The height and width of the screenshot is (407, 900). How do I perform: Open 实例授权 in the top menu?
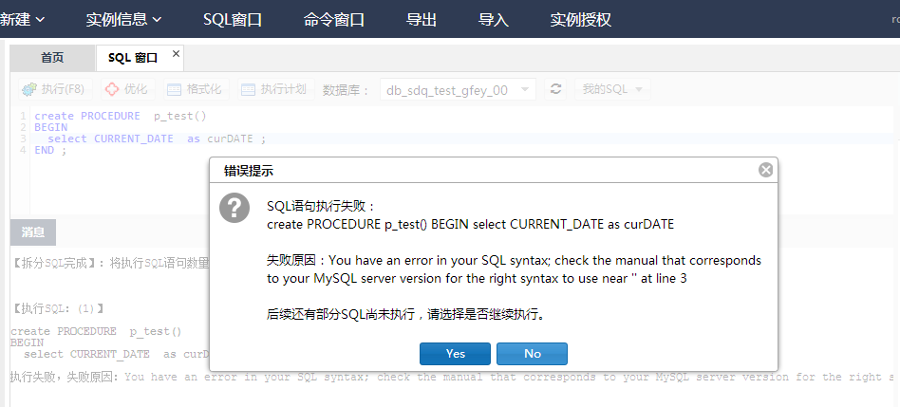point(581,19)
